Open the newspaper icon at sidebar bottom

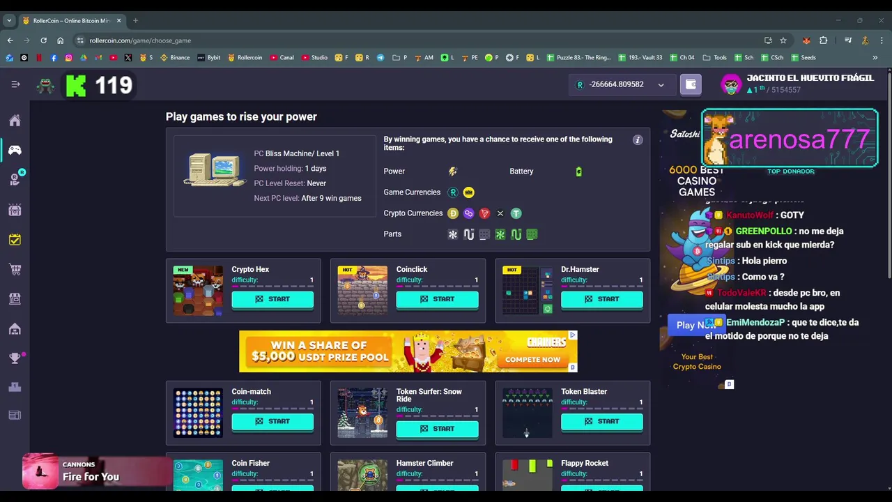(15, 416)
